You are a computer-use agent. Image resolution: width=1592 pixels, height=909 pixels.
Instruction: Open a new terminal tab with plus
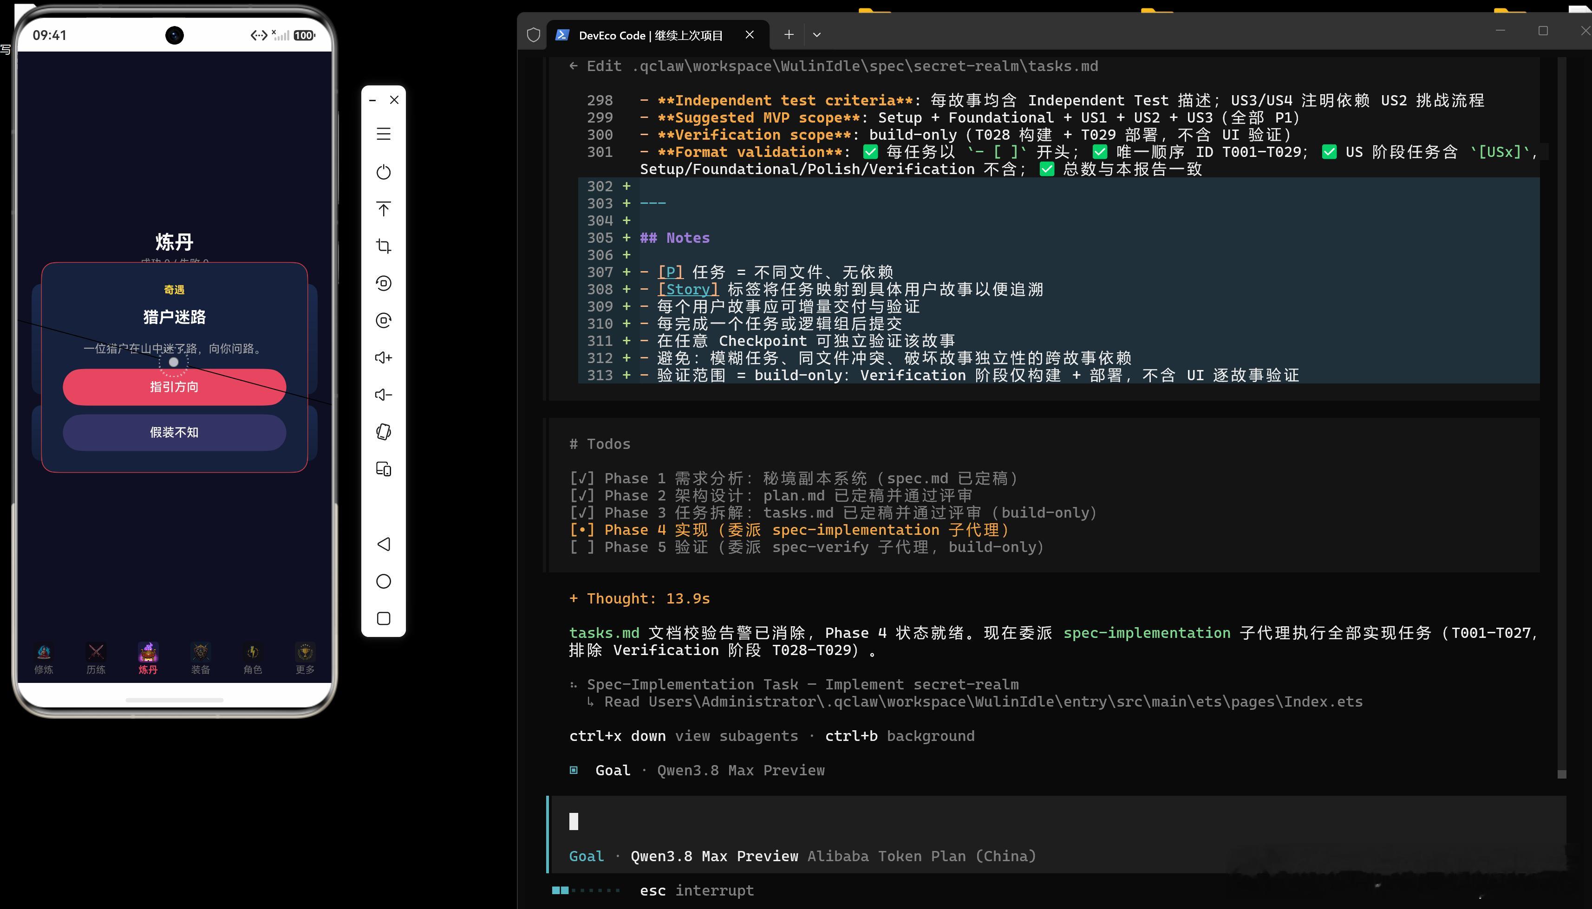[789, 35]
